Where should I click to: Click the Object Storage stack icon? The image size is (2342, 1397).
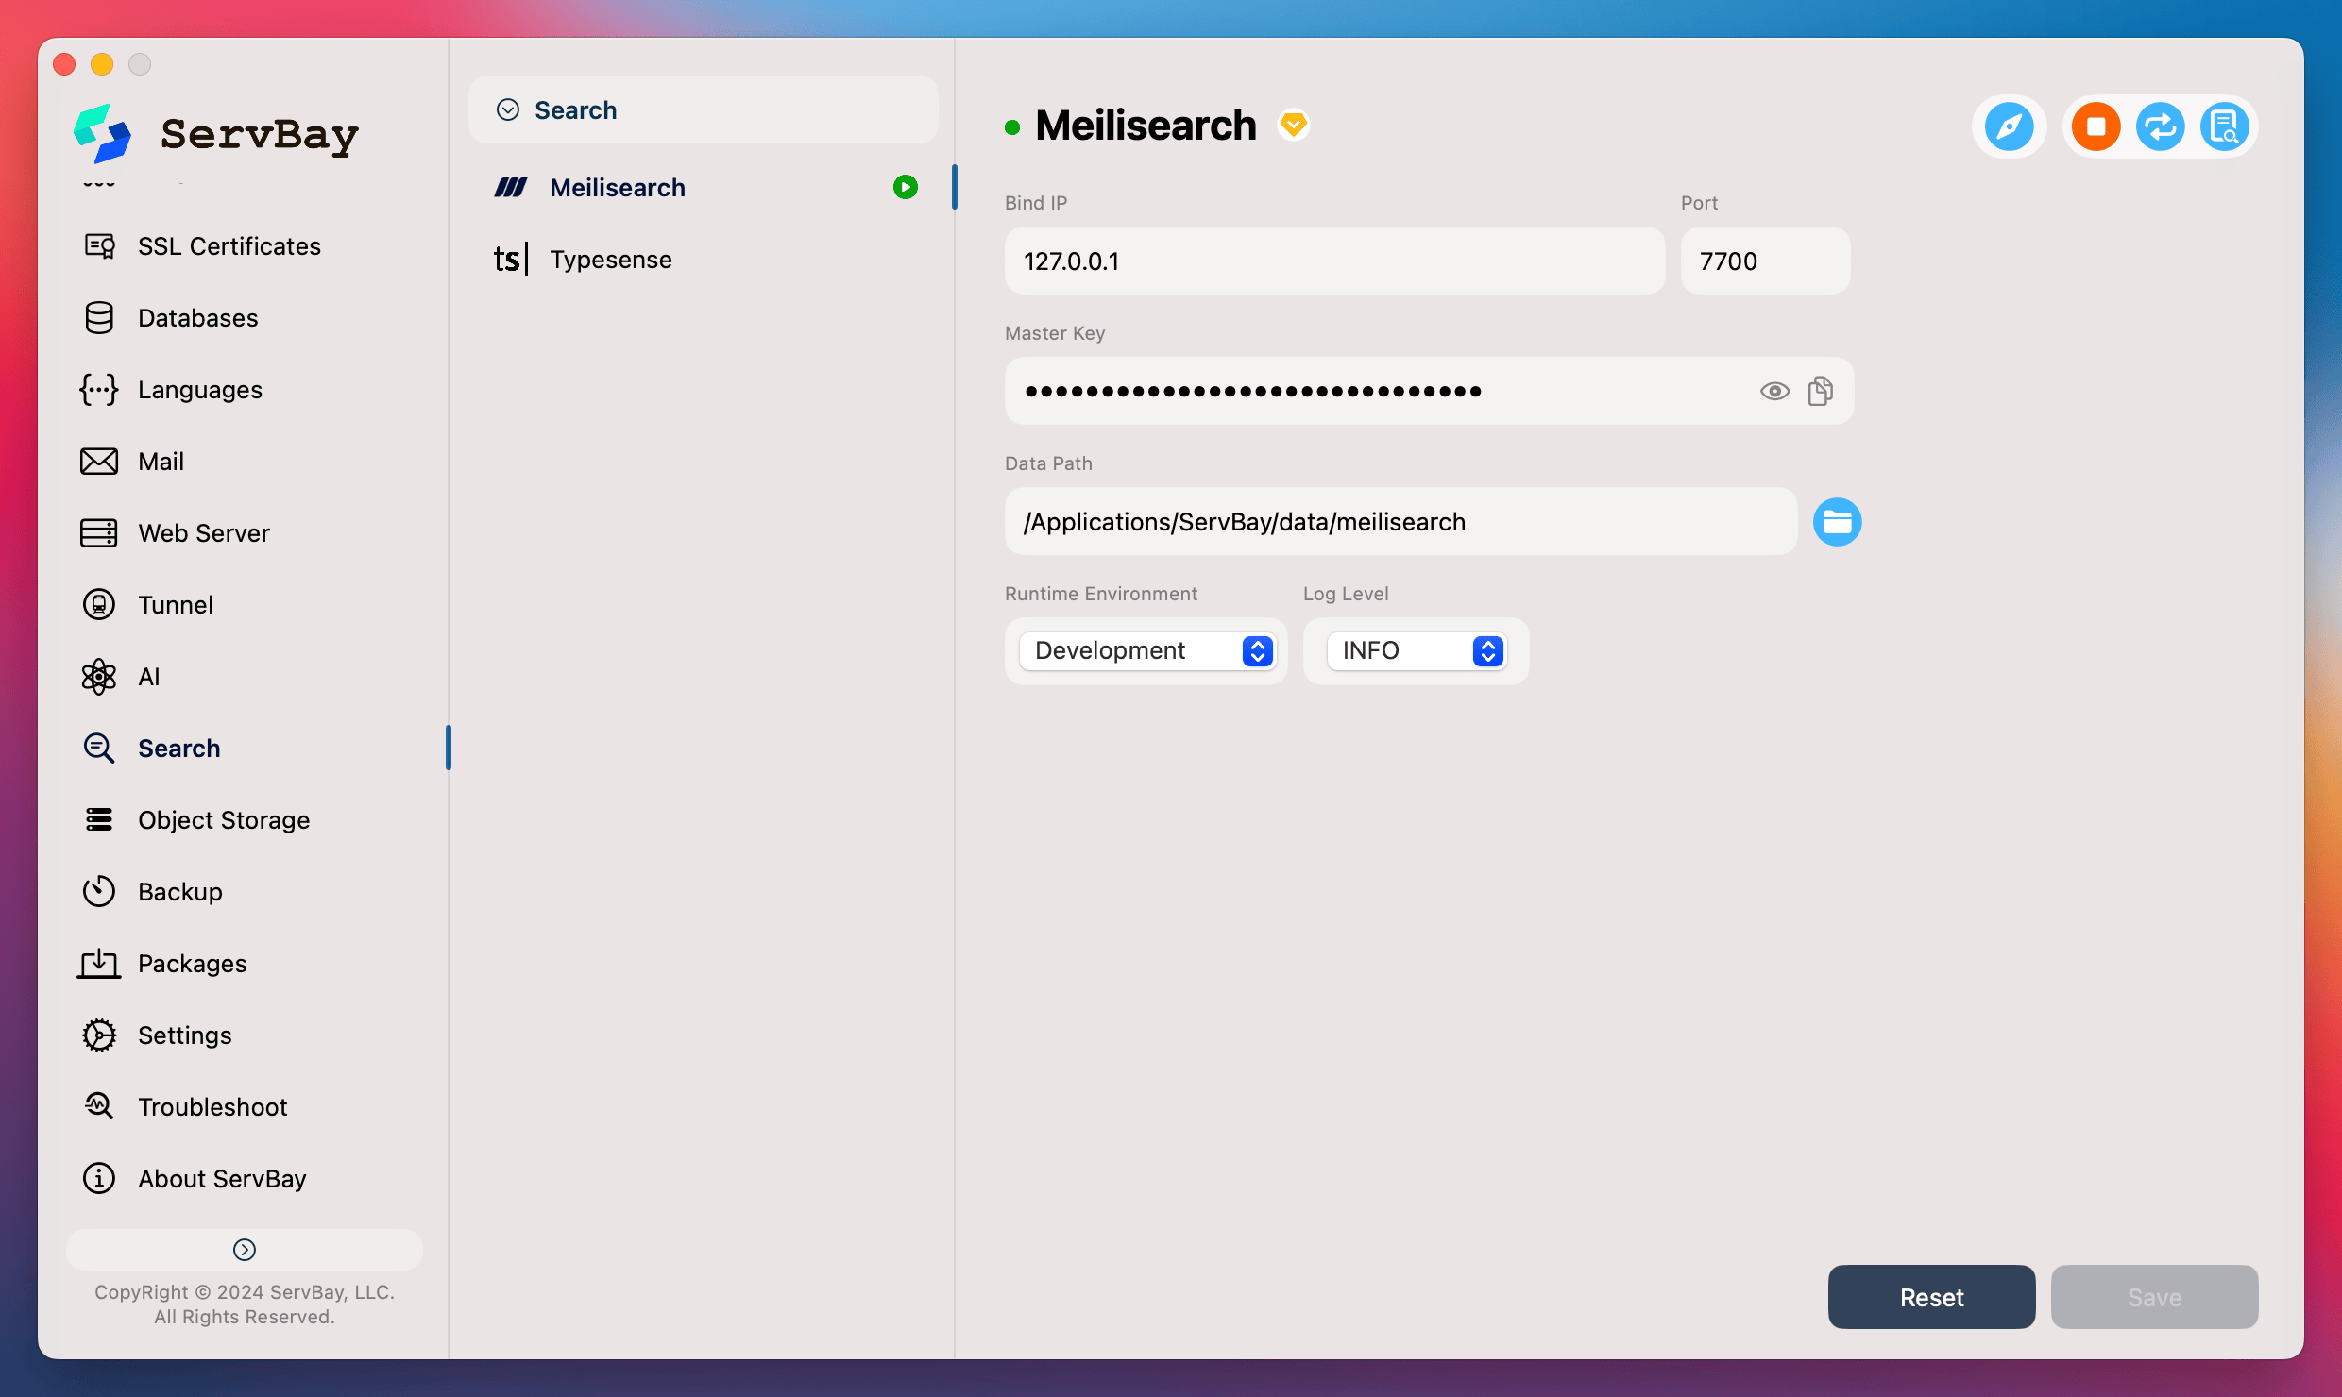(x=99, y=820)
